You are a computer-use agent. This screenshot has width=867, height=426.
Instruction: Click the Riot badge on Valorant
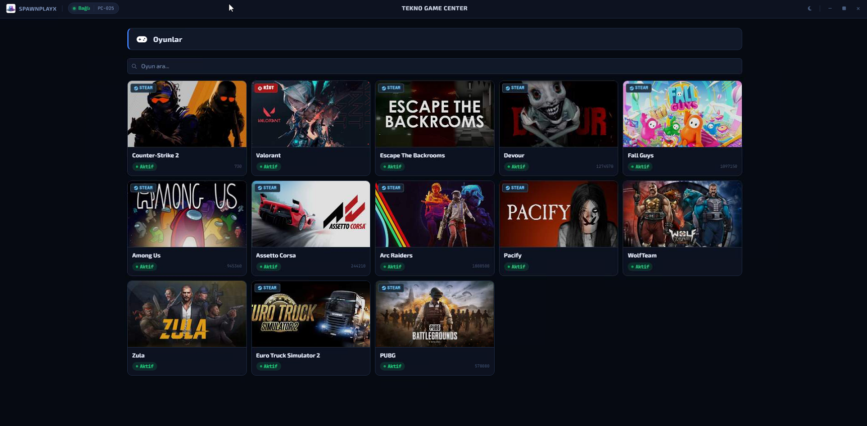pyautogui.click(x=266, y=88)
